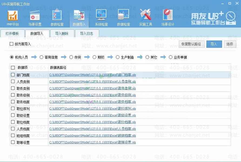Switch to the 导入删除 tab
Viewport: 241px width, 162px height.
tap(62, 33)
